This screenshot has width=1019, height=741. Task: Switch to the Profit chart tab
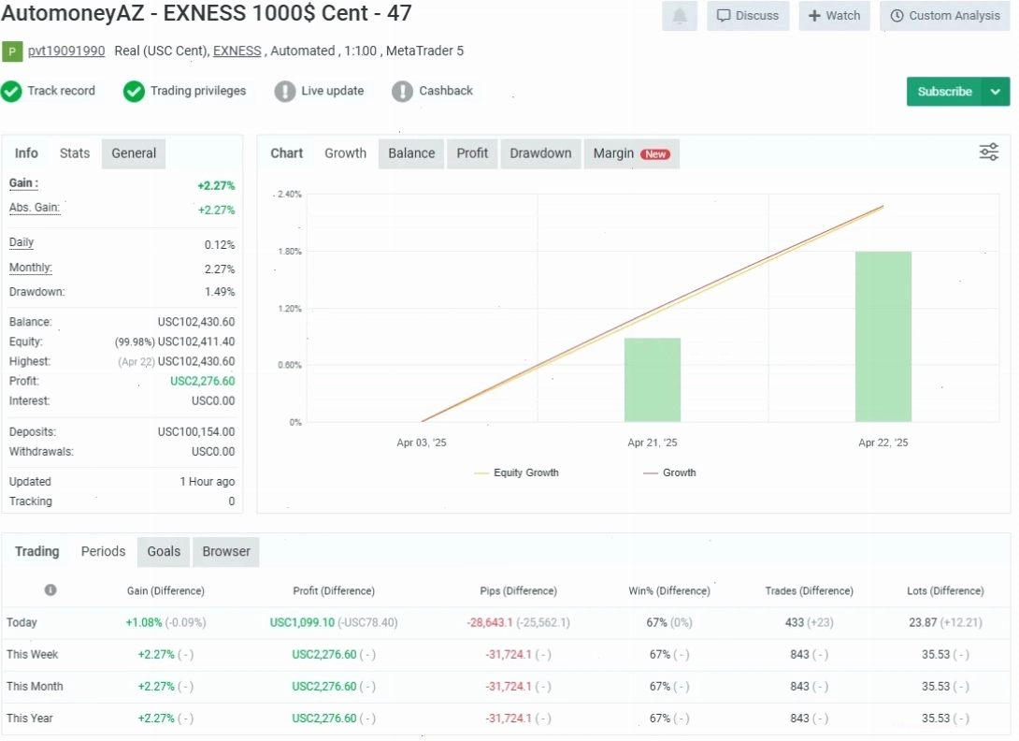(x=472, y=153)
